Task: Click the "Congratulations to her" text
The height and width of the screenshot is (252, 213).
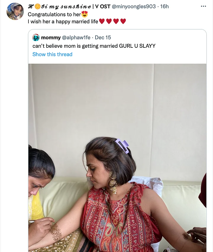Action: point(54,14)
